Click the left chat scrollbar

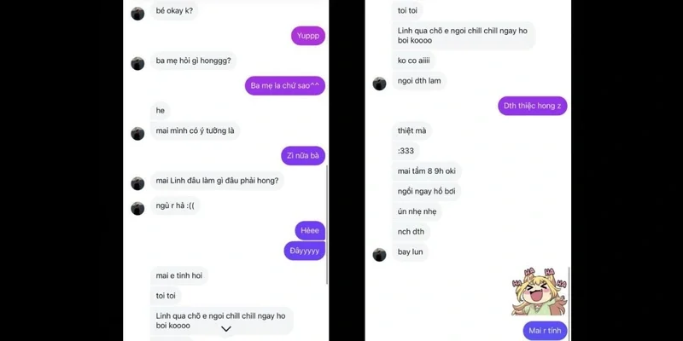coord(327,224)
